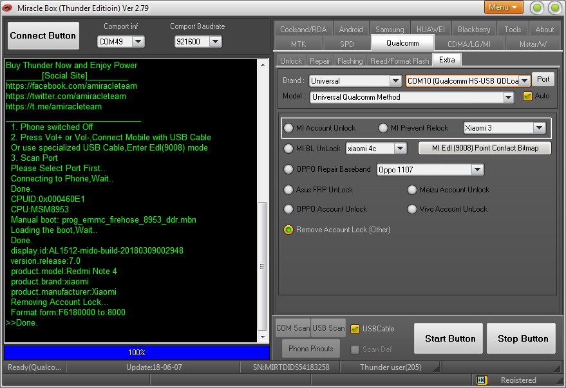Open the Xiaomi 3 model dropdown
The height and width of the screenshot is (388, 566).
pyautogui.click(x=540, y=127)
